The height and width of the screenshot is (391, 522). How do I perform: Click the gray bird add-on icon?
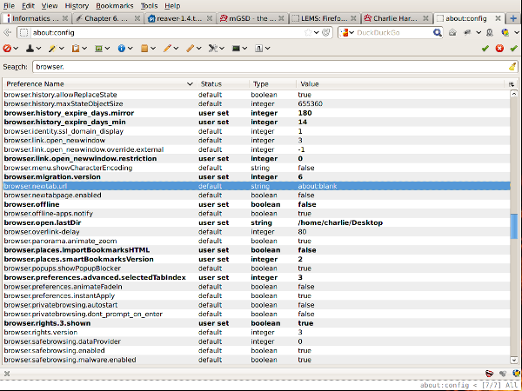click(x=467, y=33)
